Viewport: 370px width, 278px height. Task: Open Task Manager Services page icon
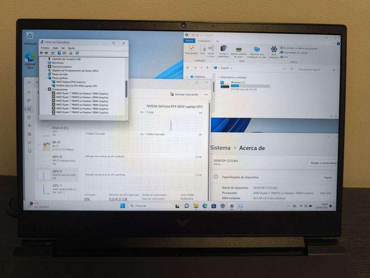[29, 151]
